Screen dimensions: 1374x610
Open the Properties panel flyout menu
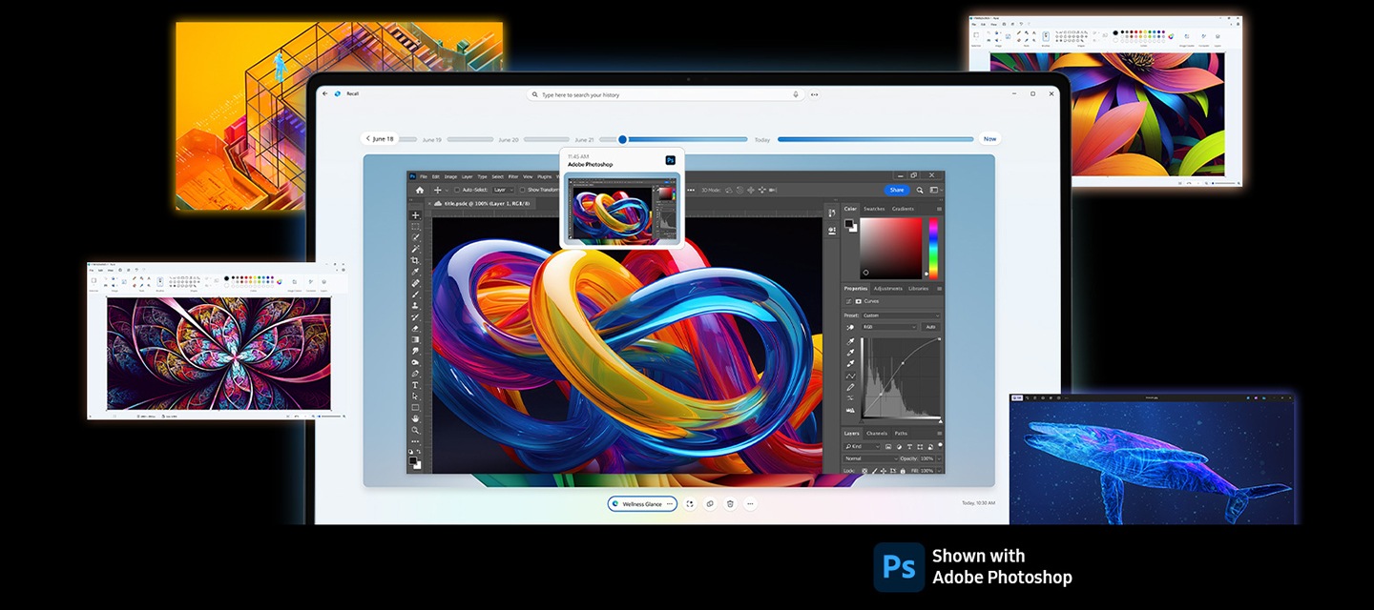coord(939,288)
